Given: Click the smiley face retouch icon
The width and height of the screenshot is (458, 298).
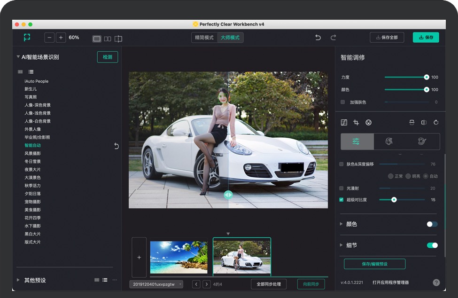Looking at the screenshot, I should coord(369,123).
